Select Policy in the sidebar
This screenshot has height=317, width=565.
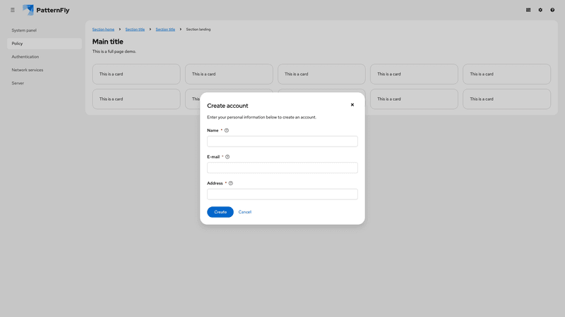[18, 44]
